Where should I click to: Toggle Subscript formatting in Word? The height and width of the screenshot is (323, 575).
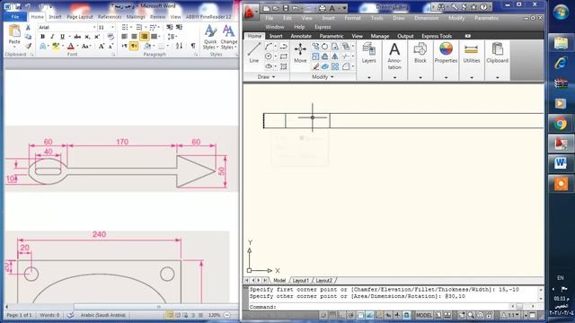87,37
